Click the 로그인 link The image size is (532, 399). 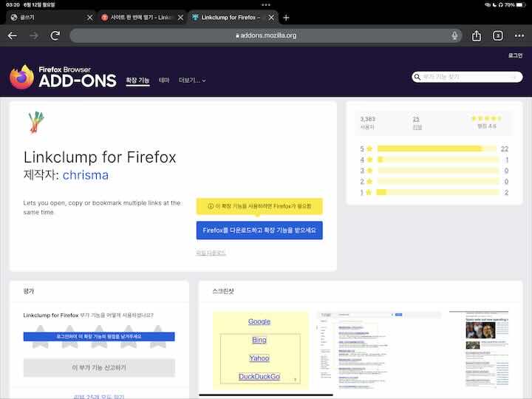(515, 55)
